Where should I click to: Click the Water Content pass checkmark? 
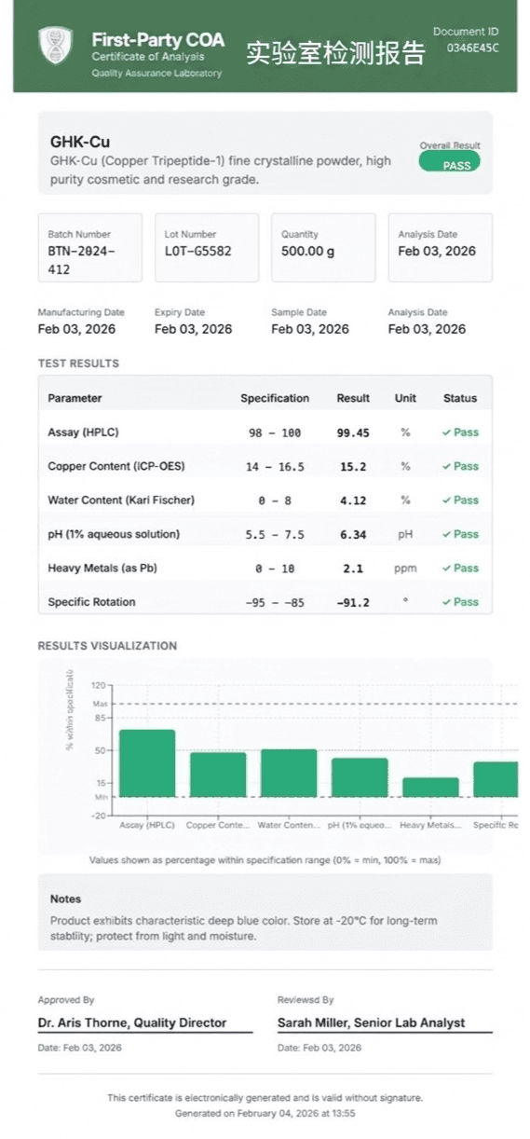(446, 501)
